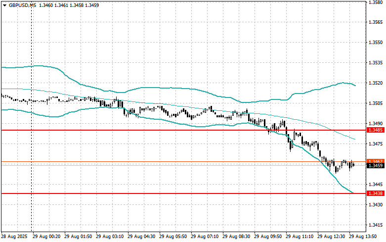Click the 1.3580 price scale value
The width and height of the screenshot is (386, 242).
376,2
